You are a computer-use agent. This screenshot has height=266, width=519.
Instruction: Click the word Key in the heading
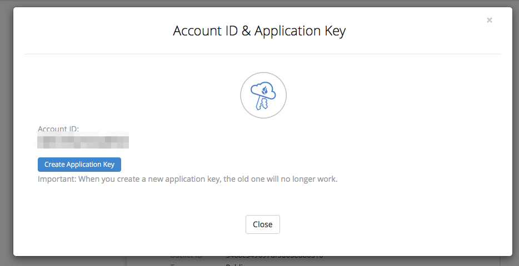click(335, 31)
